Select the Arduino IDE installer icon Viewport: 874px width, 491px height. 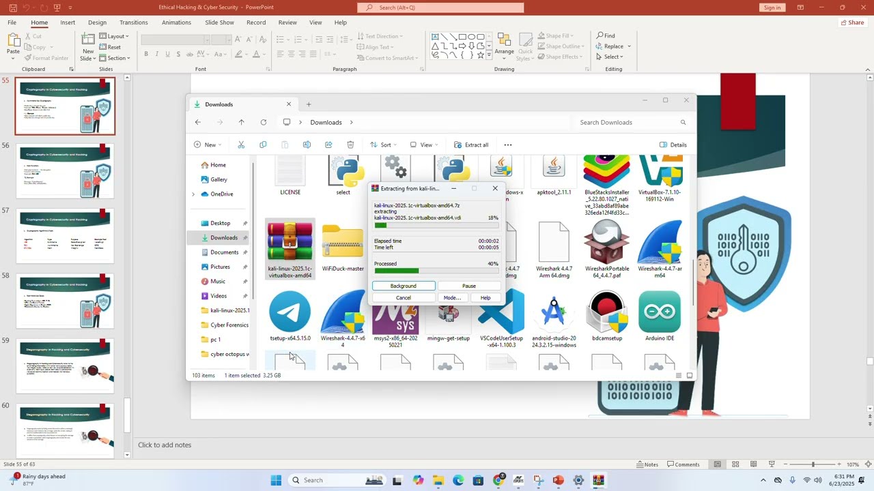tap(660, 313)
